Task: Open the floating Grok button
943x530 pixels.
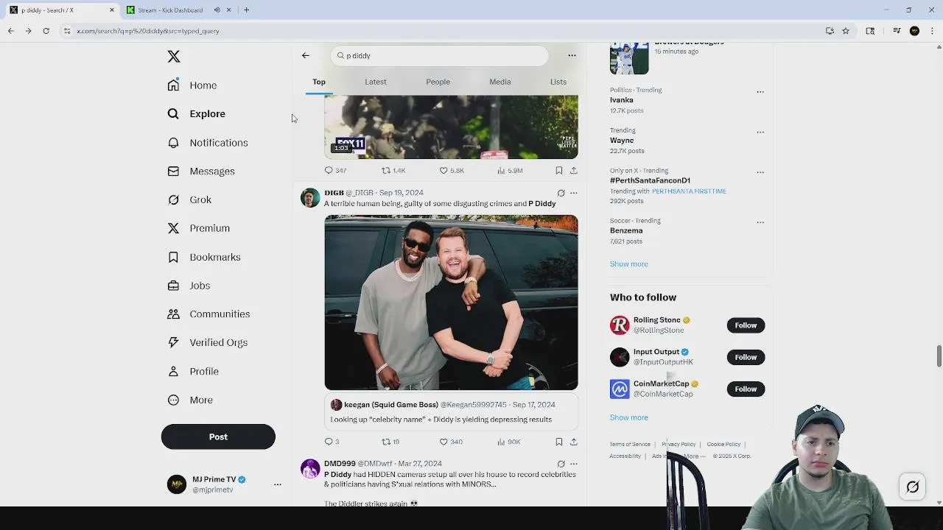Action: tap(912, 487)
